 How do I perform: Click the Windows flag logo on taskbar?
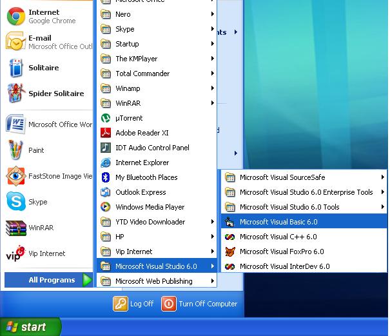12,326
